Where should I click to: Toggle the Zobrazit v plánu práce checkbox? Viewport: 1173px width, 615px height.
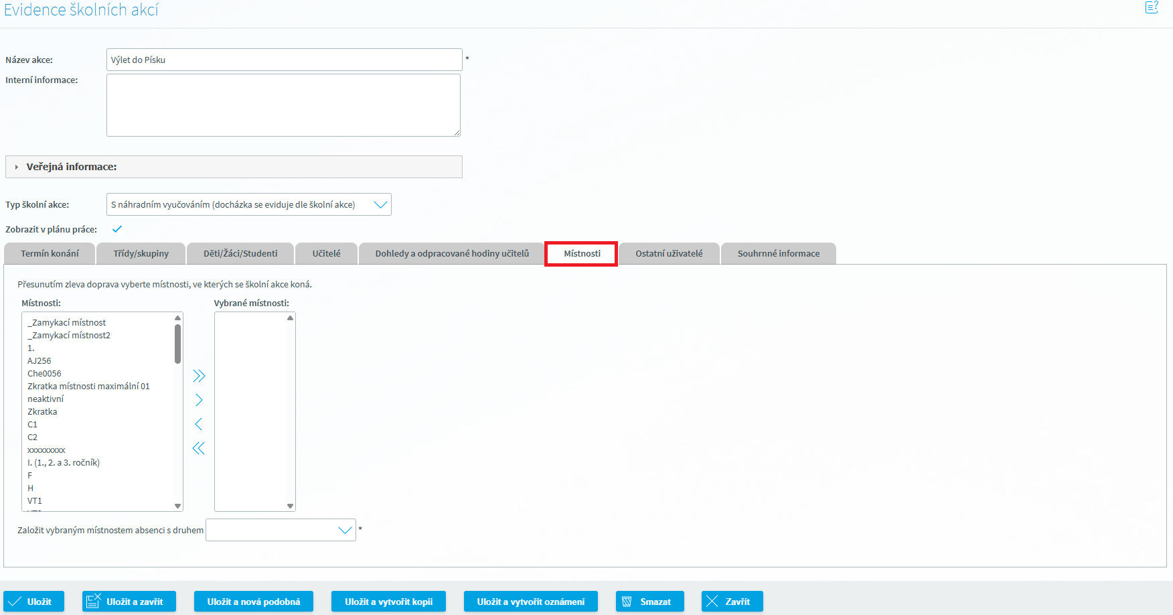pos(117,229)
